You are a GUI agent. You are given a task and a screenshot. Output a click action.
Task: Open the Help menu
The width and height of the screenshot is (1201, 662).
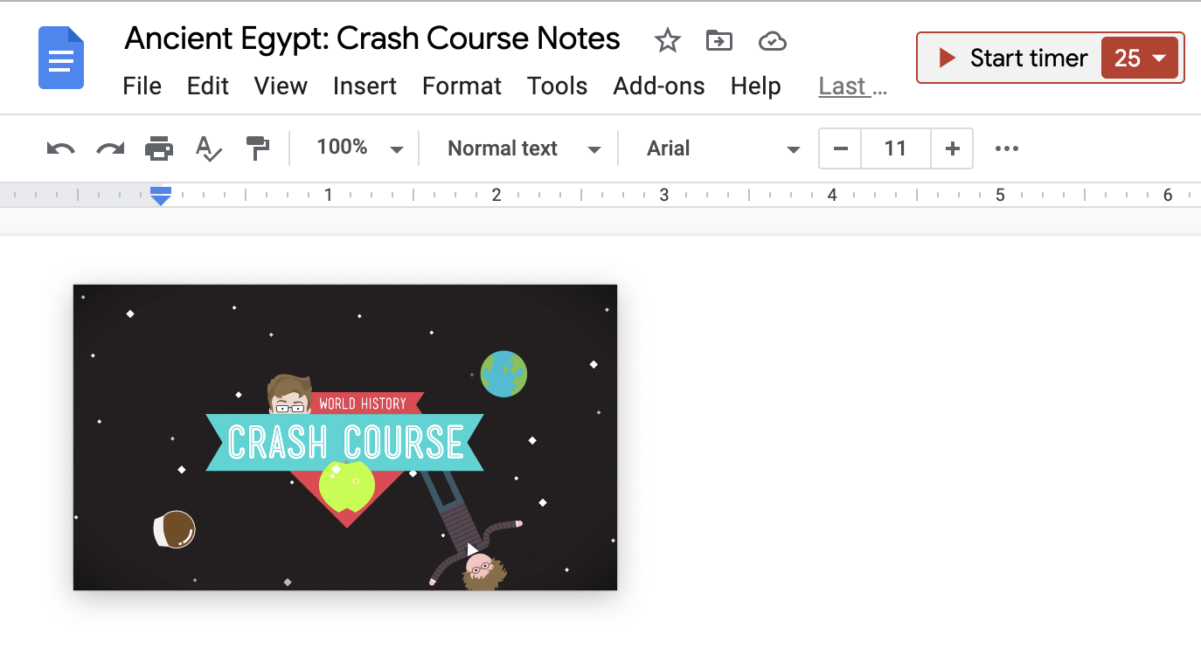(x=756, y=86)
